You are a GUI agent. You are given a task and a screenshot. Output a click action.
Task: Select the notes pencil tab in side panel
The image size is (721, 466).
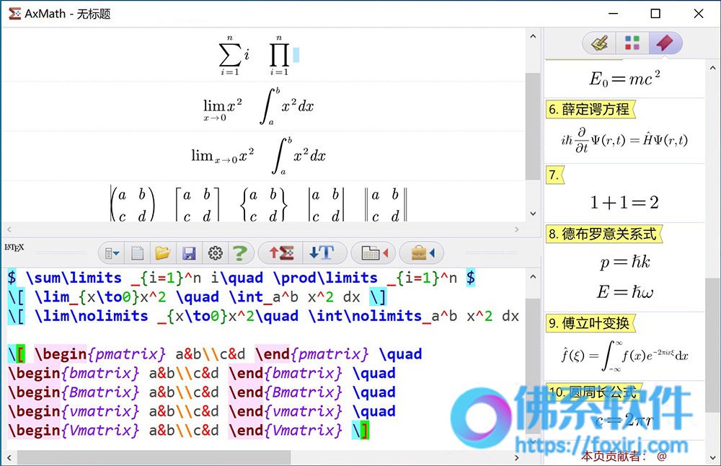coord(599,43)
